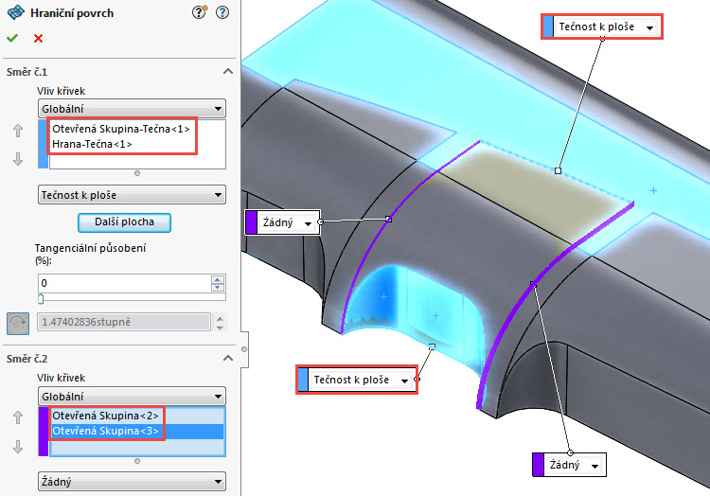Move Směr č.1 curve up with arrow

coord(18,131)
